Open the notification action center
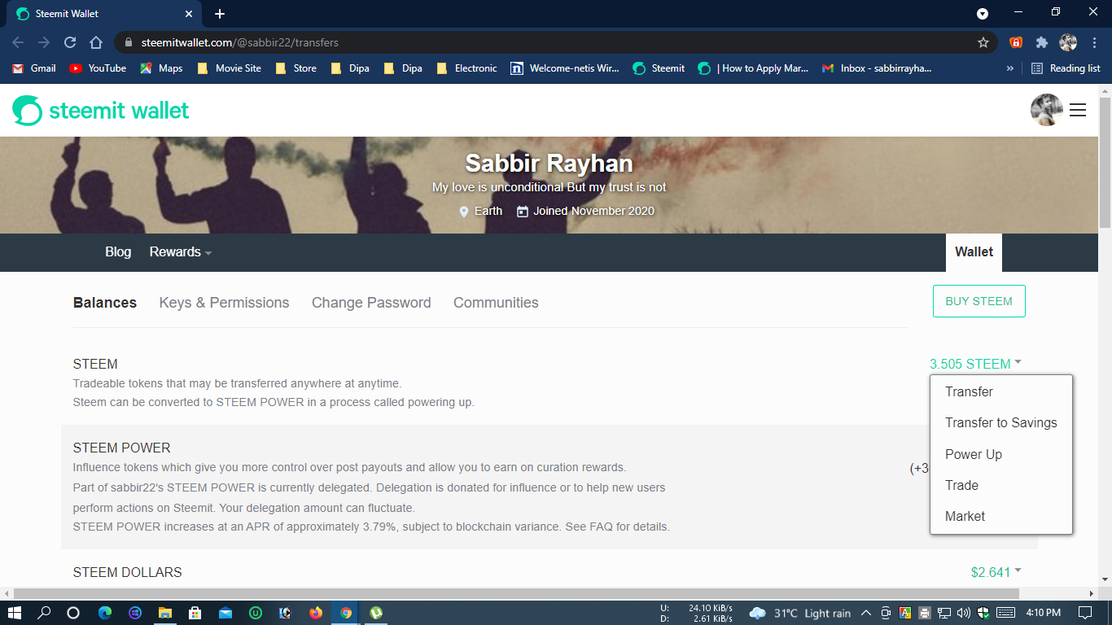The image size is (1112, 625). 1085,613
